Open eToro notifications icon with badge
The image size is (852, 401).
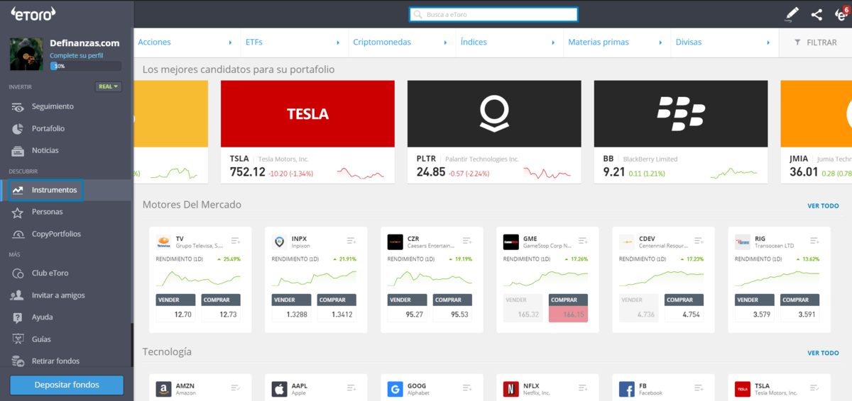pos(841,14)
